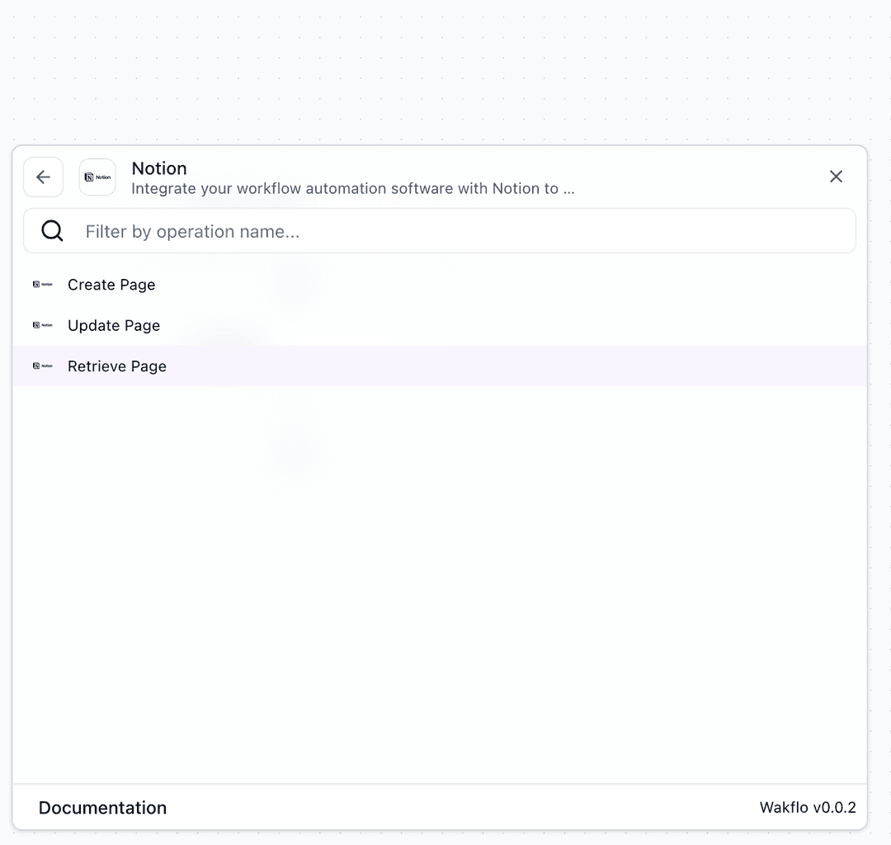Image resolution: width=891 pixels, height=845 pixels.
Task: Click the empty area below the operations list
Action: click(x=440, y=578)
